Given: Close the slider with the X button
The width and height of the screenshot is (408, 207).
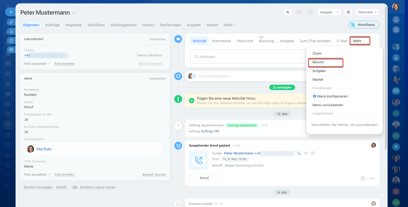Looking at the screenshot, I should coord(11,12).
